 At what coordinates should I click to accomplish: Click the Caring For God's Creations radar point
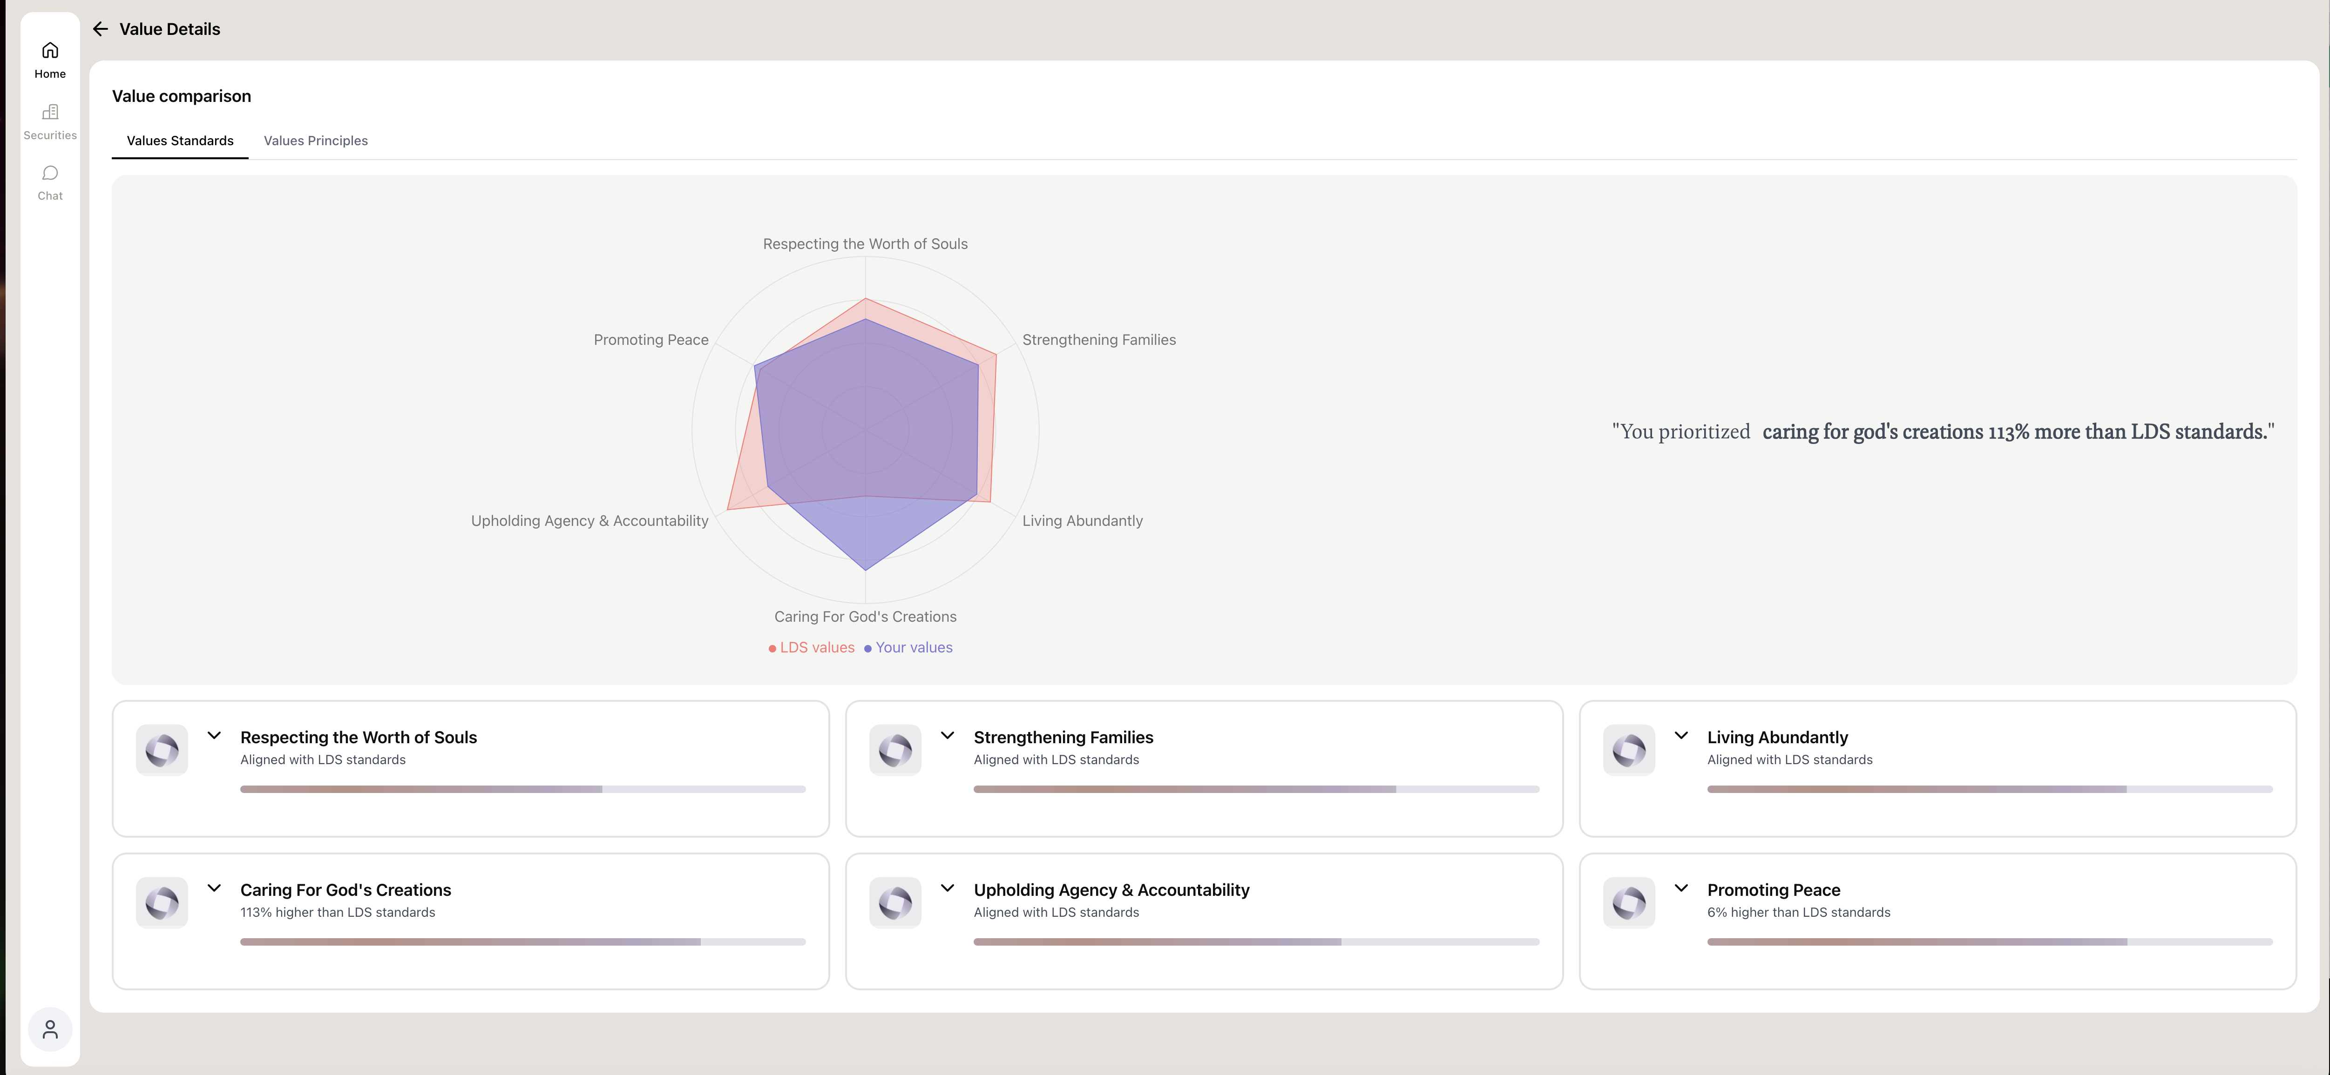click(866, 571)
